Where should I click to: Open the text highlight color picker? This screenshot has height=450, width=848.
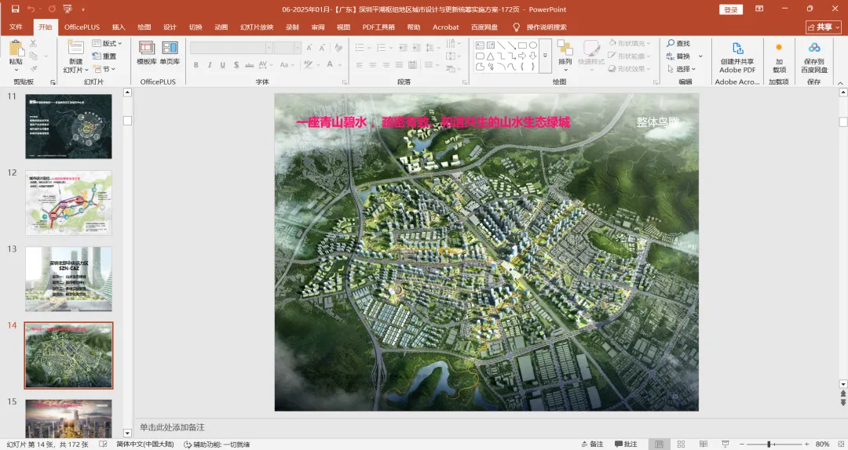point(310,65)
